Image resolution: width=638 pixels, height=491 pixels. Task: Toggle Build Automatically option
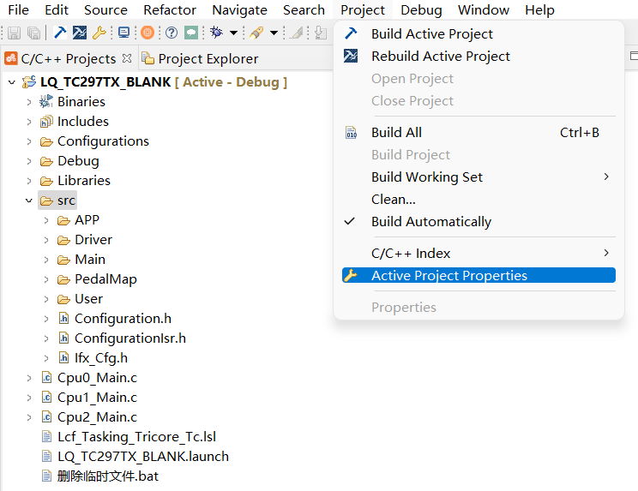tap(431, 221)
